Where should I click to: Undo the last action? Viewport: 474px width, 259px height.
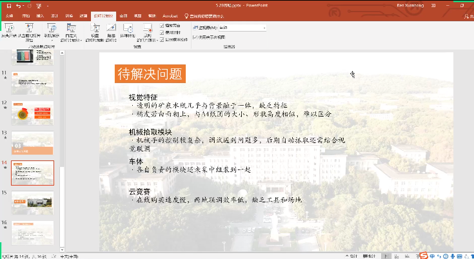[x=18, y=6]
